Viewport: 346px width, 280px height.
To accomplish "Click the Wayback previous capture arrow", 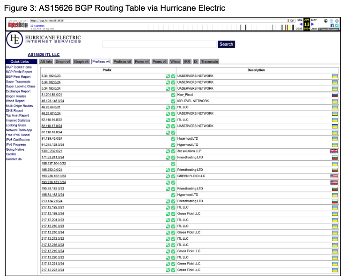I will click(301, 24).
